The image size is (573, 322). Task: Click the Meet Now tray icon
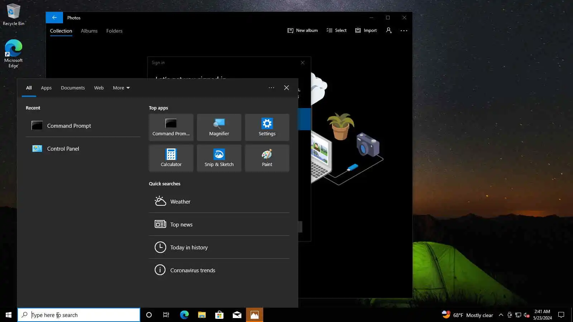510,315
